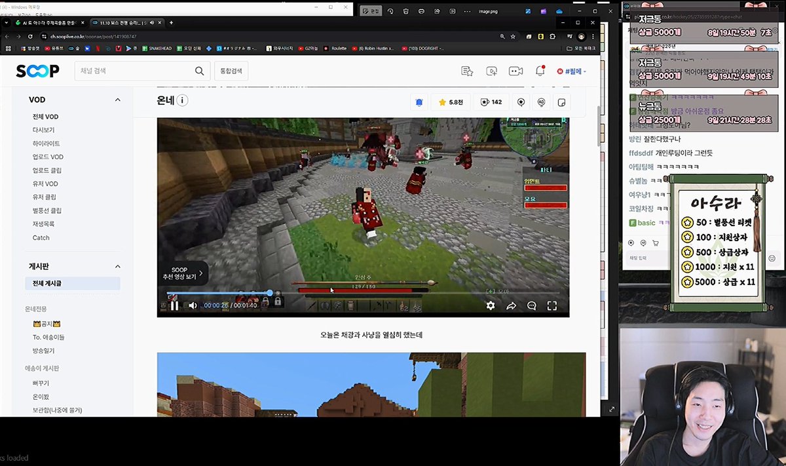The height and width of the screenshot is (466, 786).
Task: Click the 편집 button in Photos window
Action: (x=371, y=11)
